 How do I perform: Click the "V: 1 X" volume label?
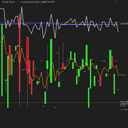[x=123, y=106]
